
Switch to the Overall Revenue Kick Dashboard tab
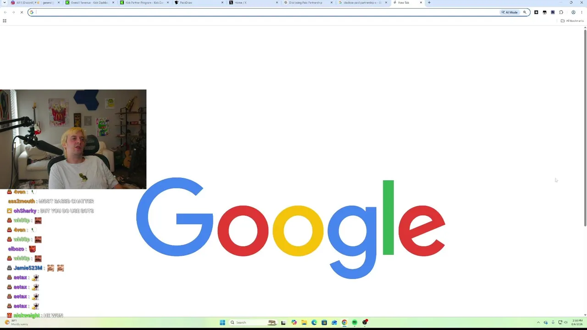90,3
